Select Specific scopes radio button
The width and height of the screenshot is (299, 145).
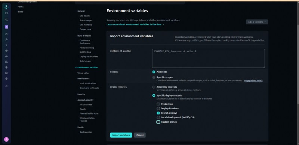[154, 78]
